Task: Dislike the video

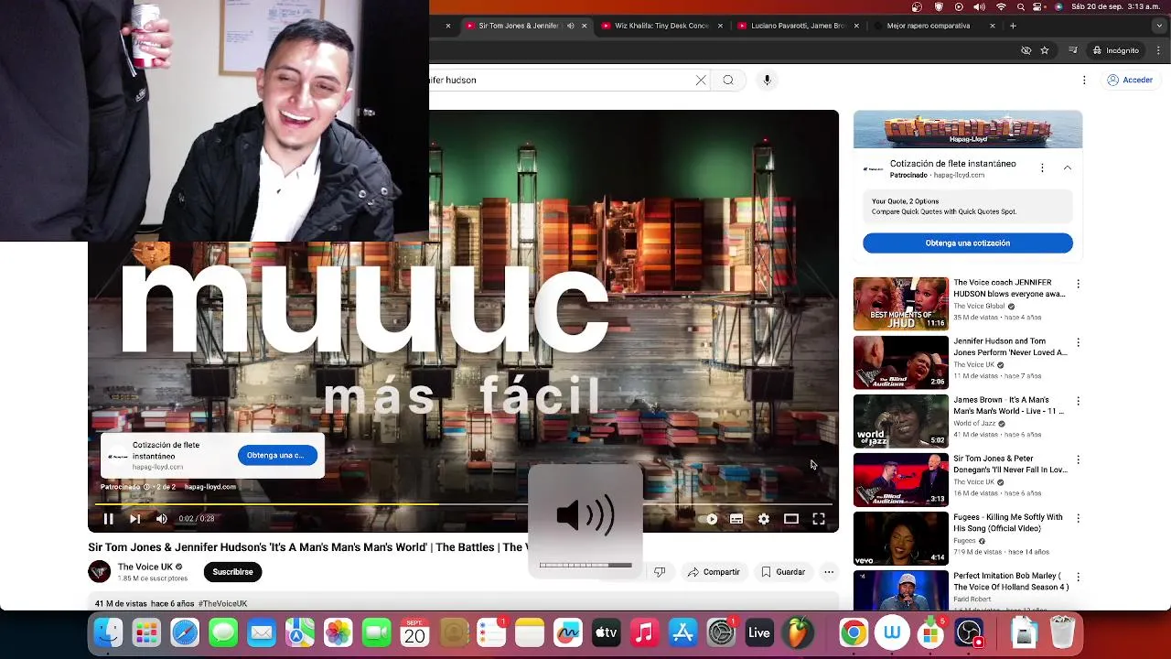Action: pos(660,572)
